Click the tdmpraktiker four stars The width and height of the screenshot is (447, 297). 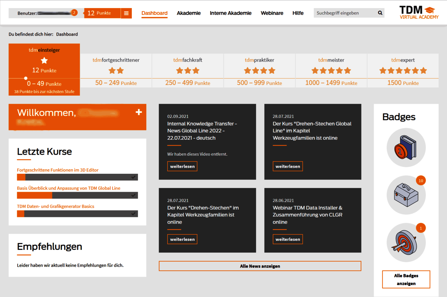[x=259, y=70]
